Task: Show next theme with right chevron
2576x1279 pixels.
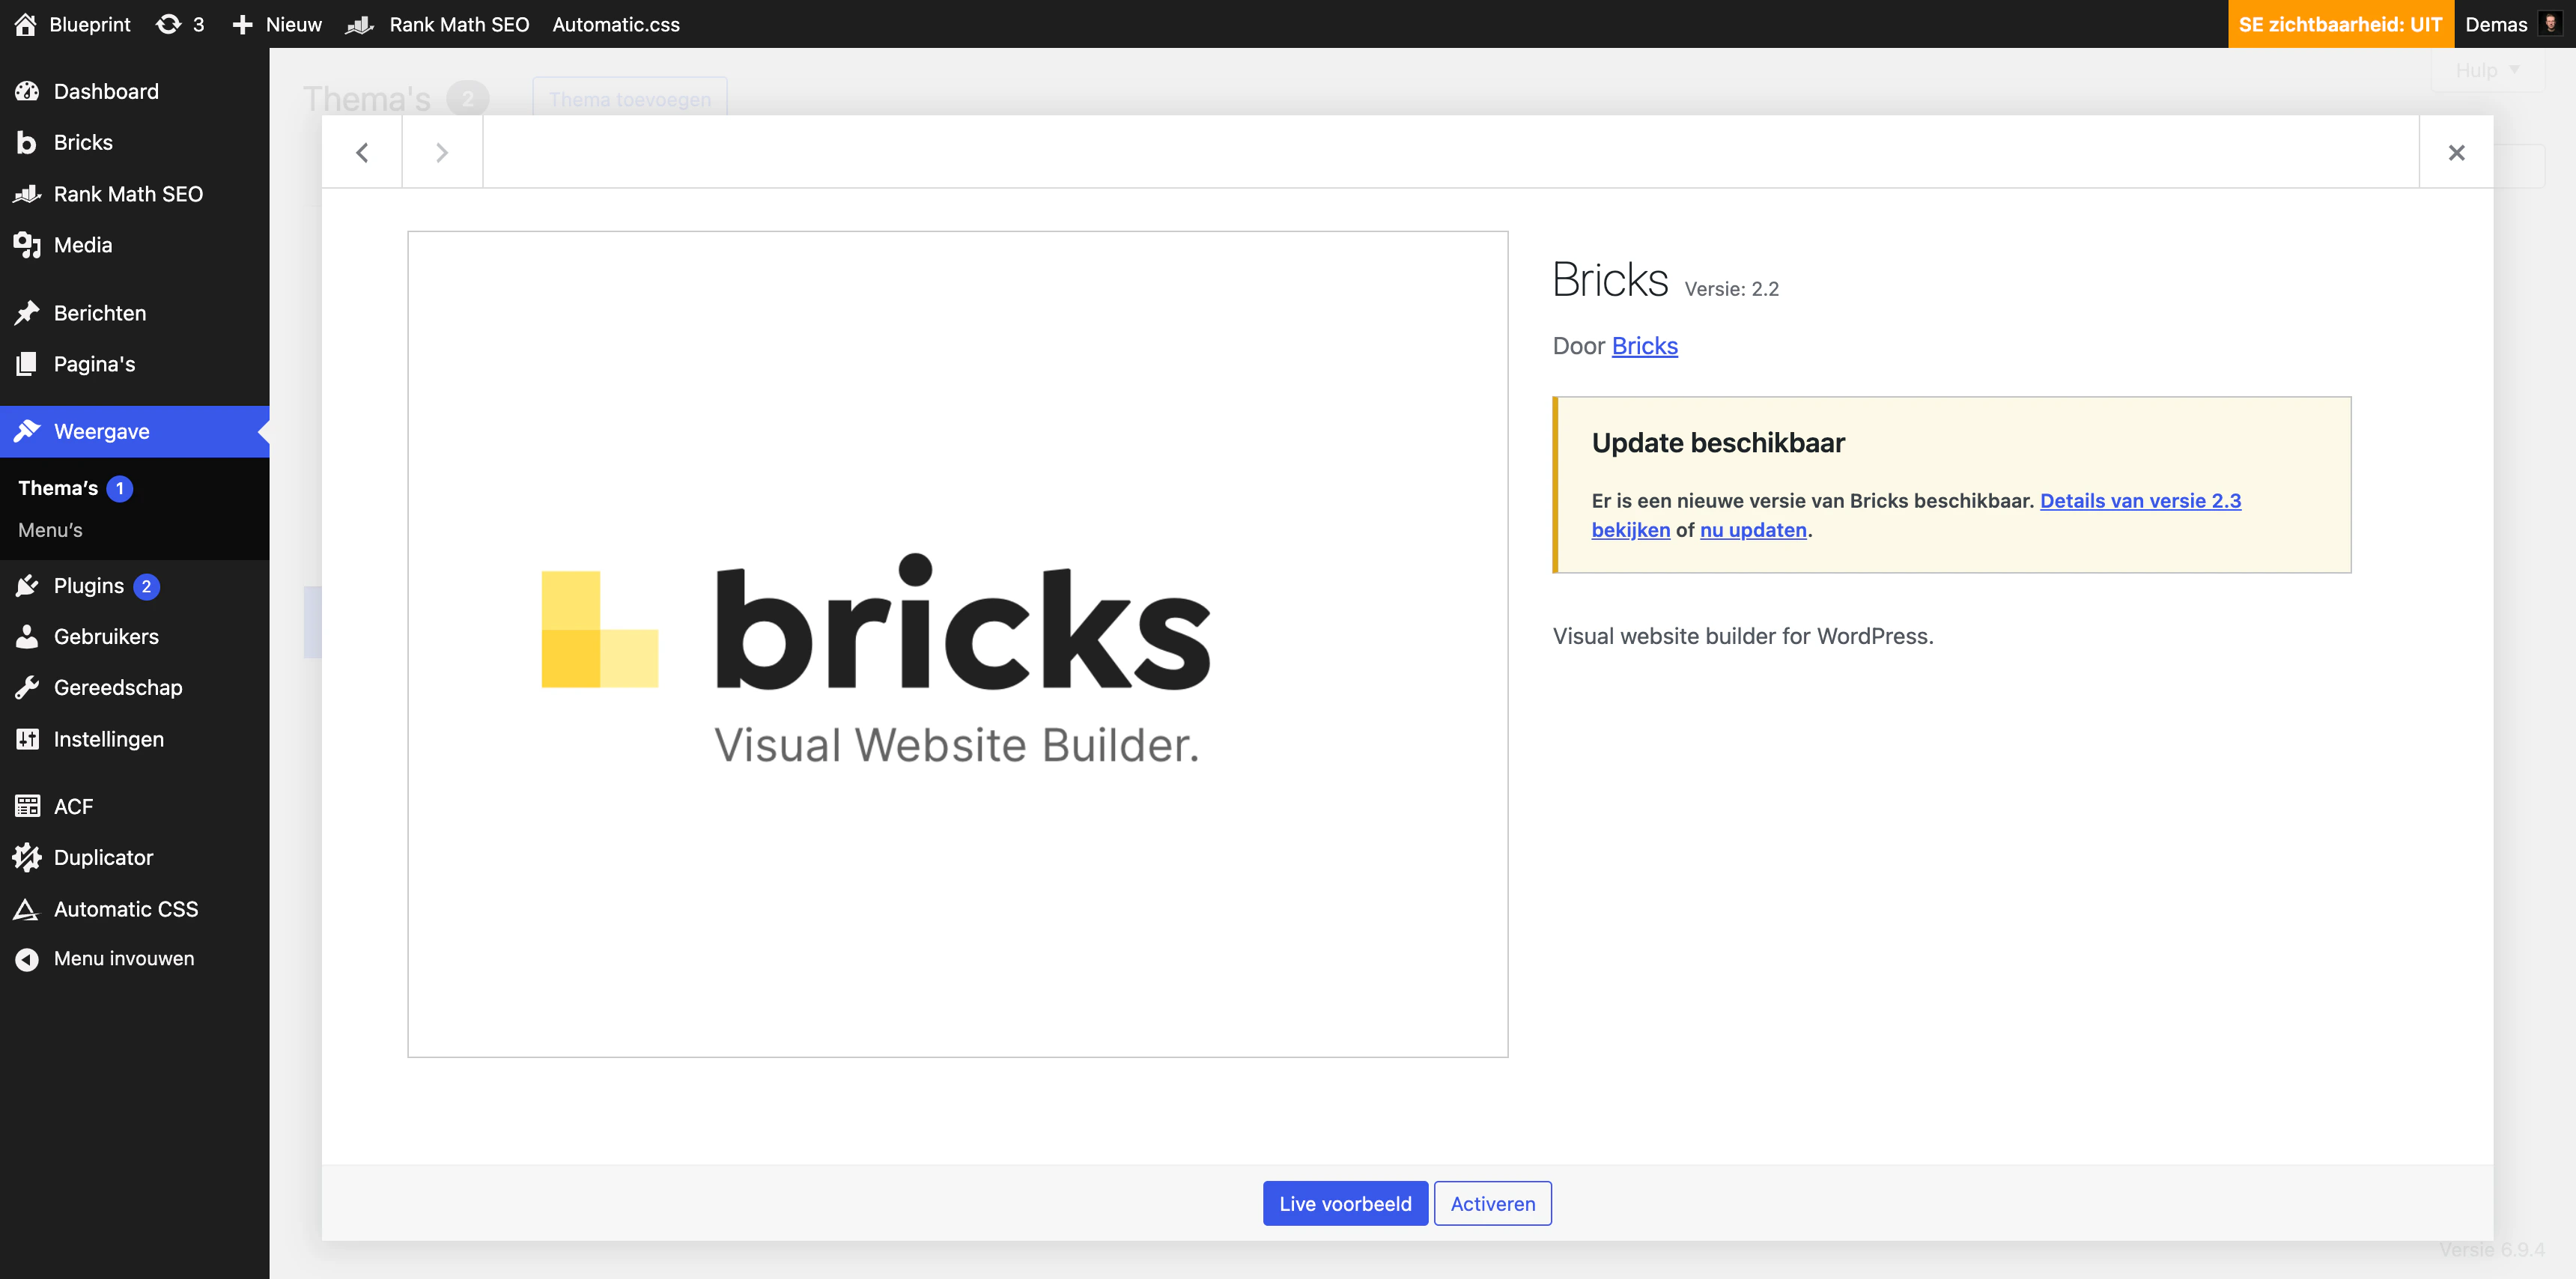Action: (442, 152)
